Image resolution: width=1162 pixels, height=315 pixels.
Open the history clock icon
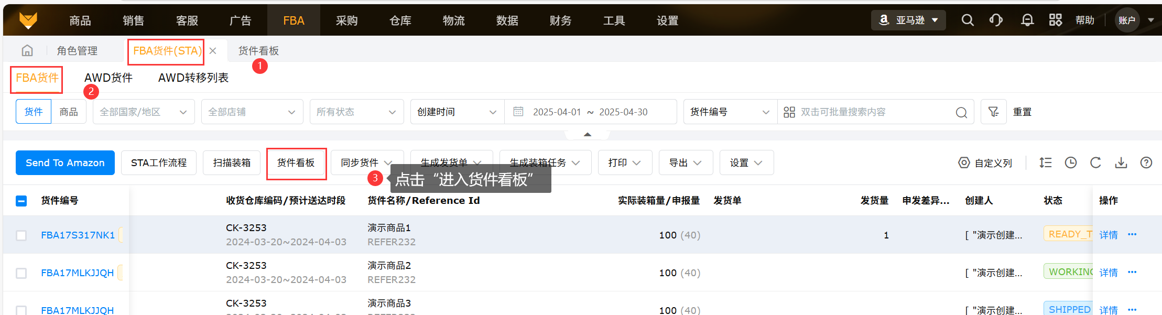point(1071,163)
